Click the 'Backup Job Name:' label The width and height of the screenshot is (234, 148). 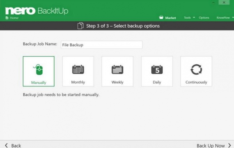coord(40,44)
